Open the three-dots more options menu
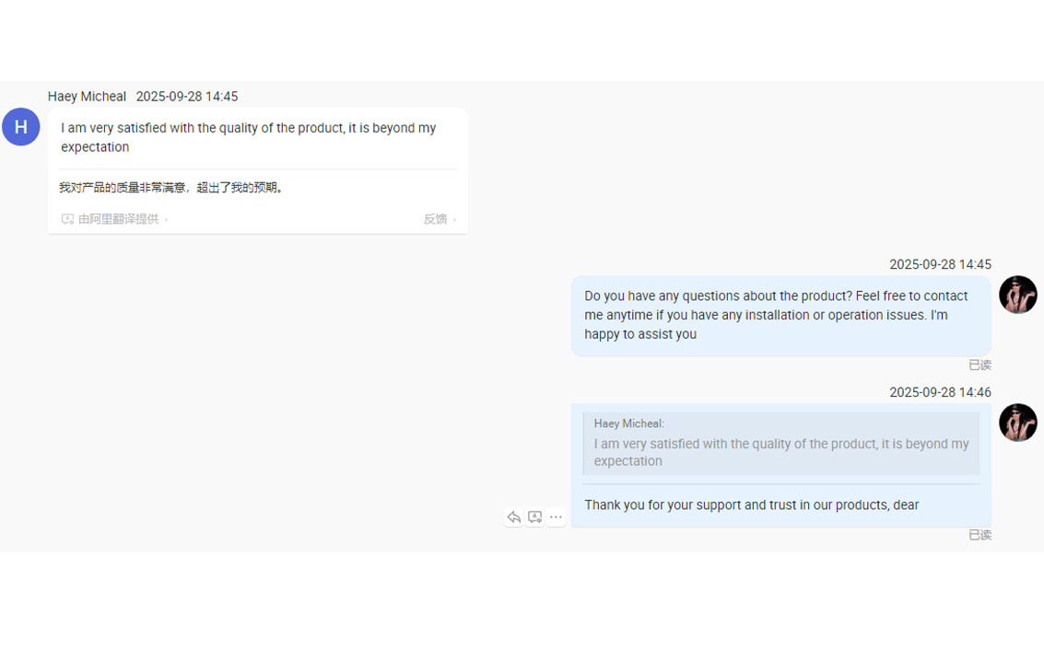The image size is (1044, 650). (x=556, y=517)
